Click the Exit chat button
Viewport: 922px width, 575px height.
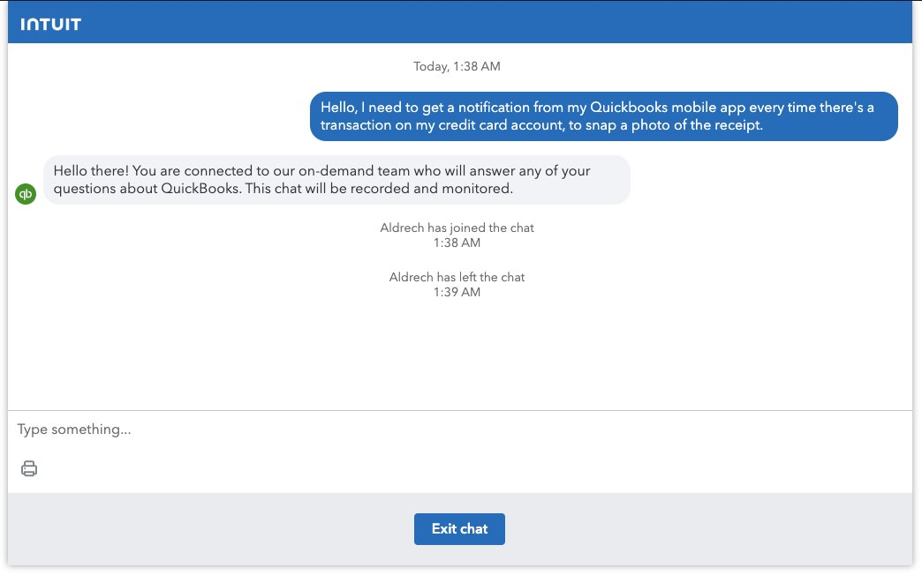pyautogui.click(x=459, y=528)
